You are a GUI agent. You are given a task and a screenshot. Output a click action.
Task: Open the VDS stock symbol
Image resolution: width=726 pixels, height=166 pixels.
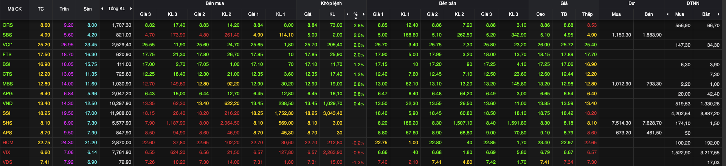[7, 162]
